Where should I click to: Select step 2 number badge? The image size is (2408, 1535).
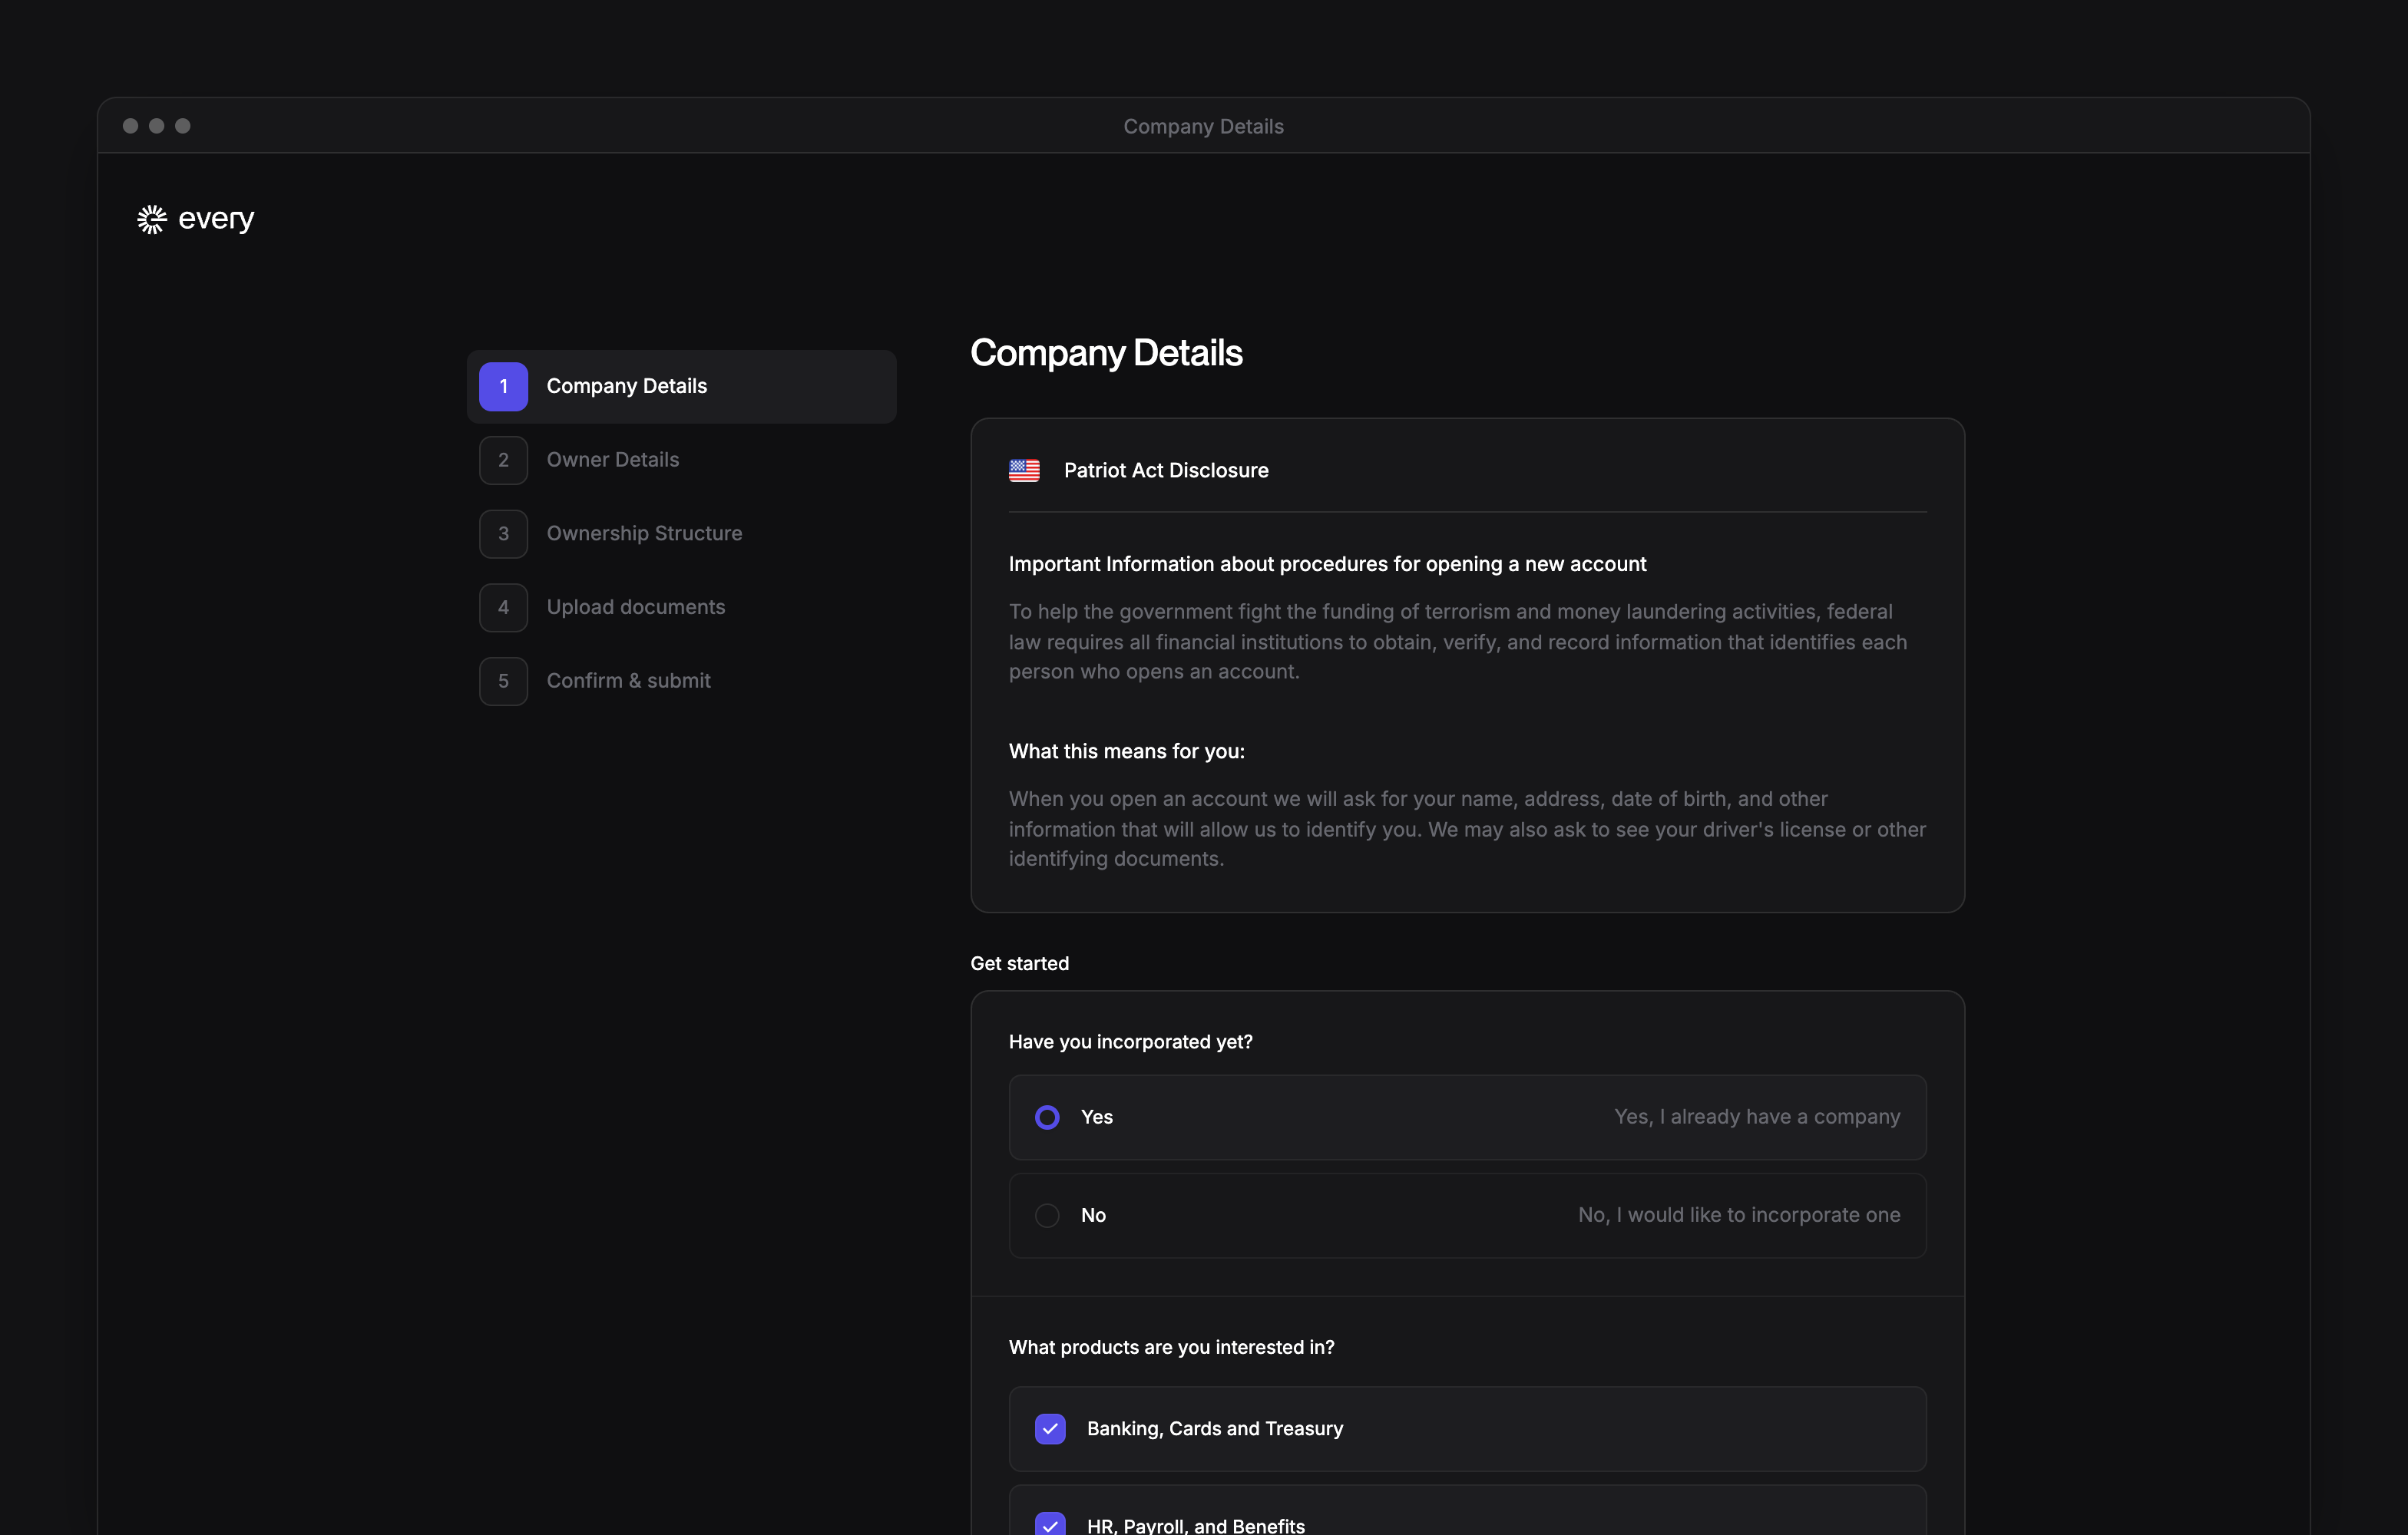pos(503,460)
